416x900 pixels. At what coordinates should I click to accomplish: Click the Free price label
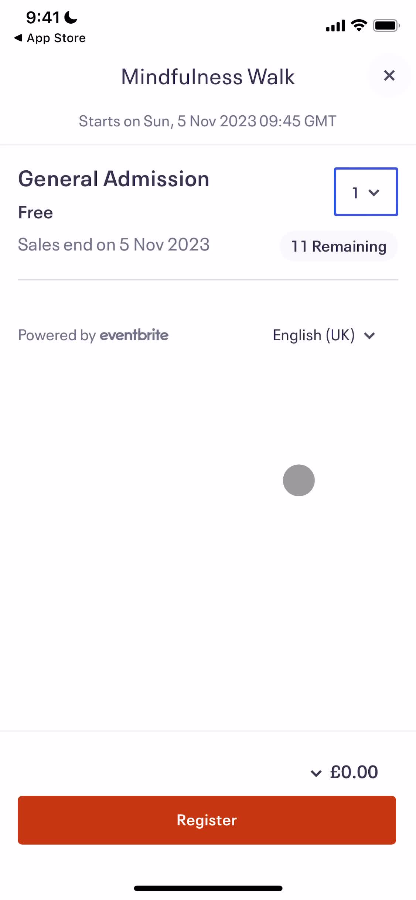point(35,212)
